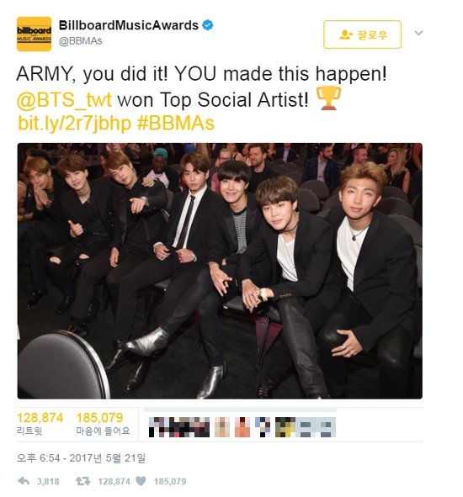Click the 팔로우 follow button
The width and height of the screenshot is (463, 497).
click(363, 34)
